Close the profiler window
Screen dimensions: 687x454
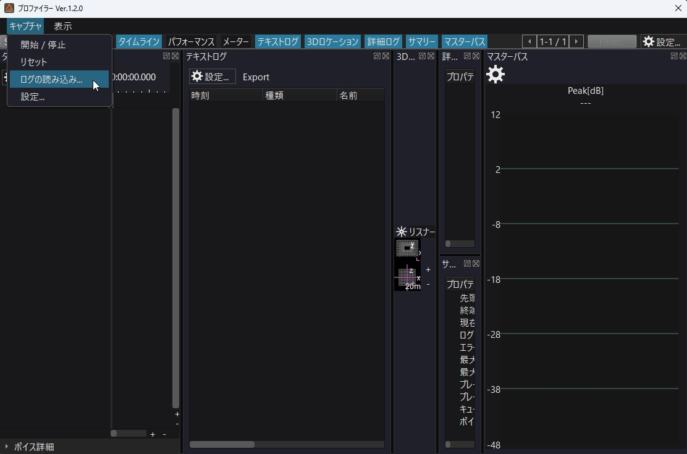pyautogui.click(x=678, y=8)
